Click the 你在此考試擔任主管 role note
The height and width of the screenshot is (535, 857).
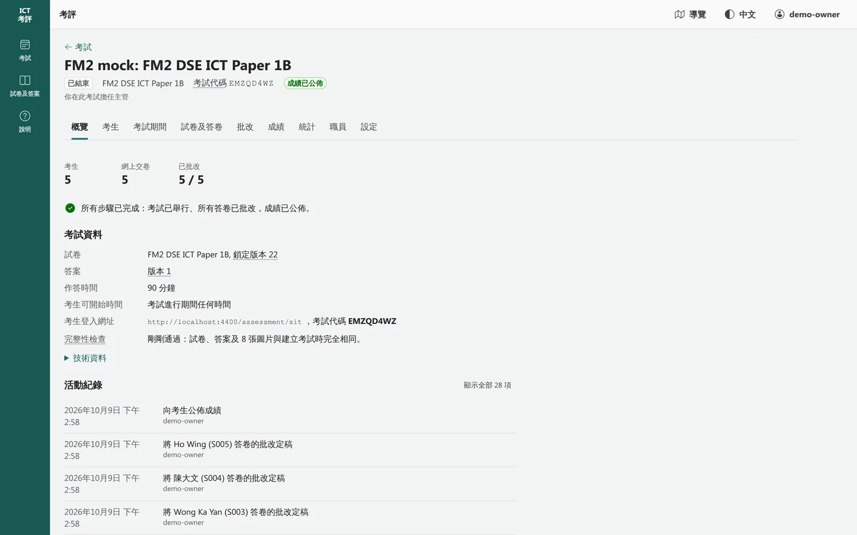(96, 97)
